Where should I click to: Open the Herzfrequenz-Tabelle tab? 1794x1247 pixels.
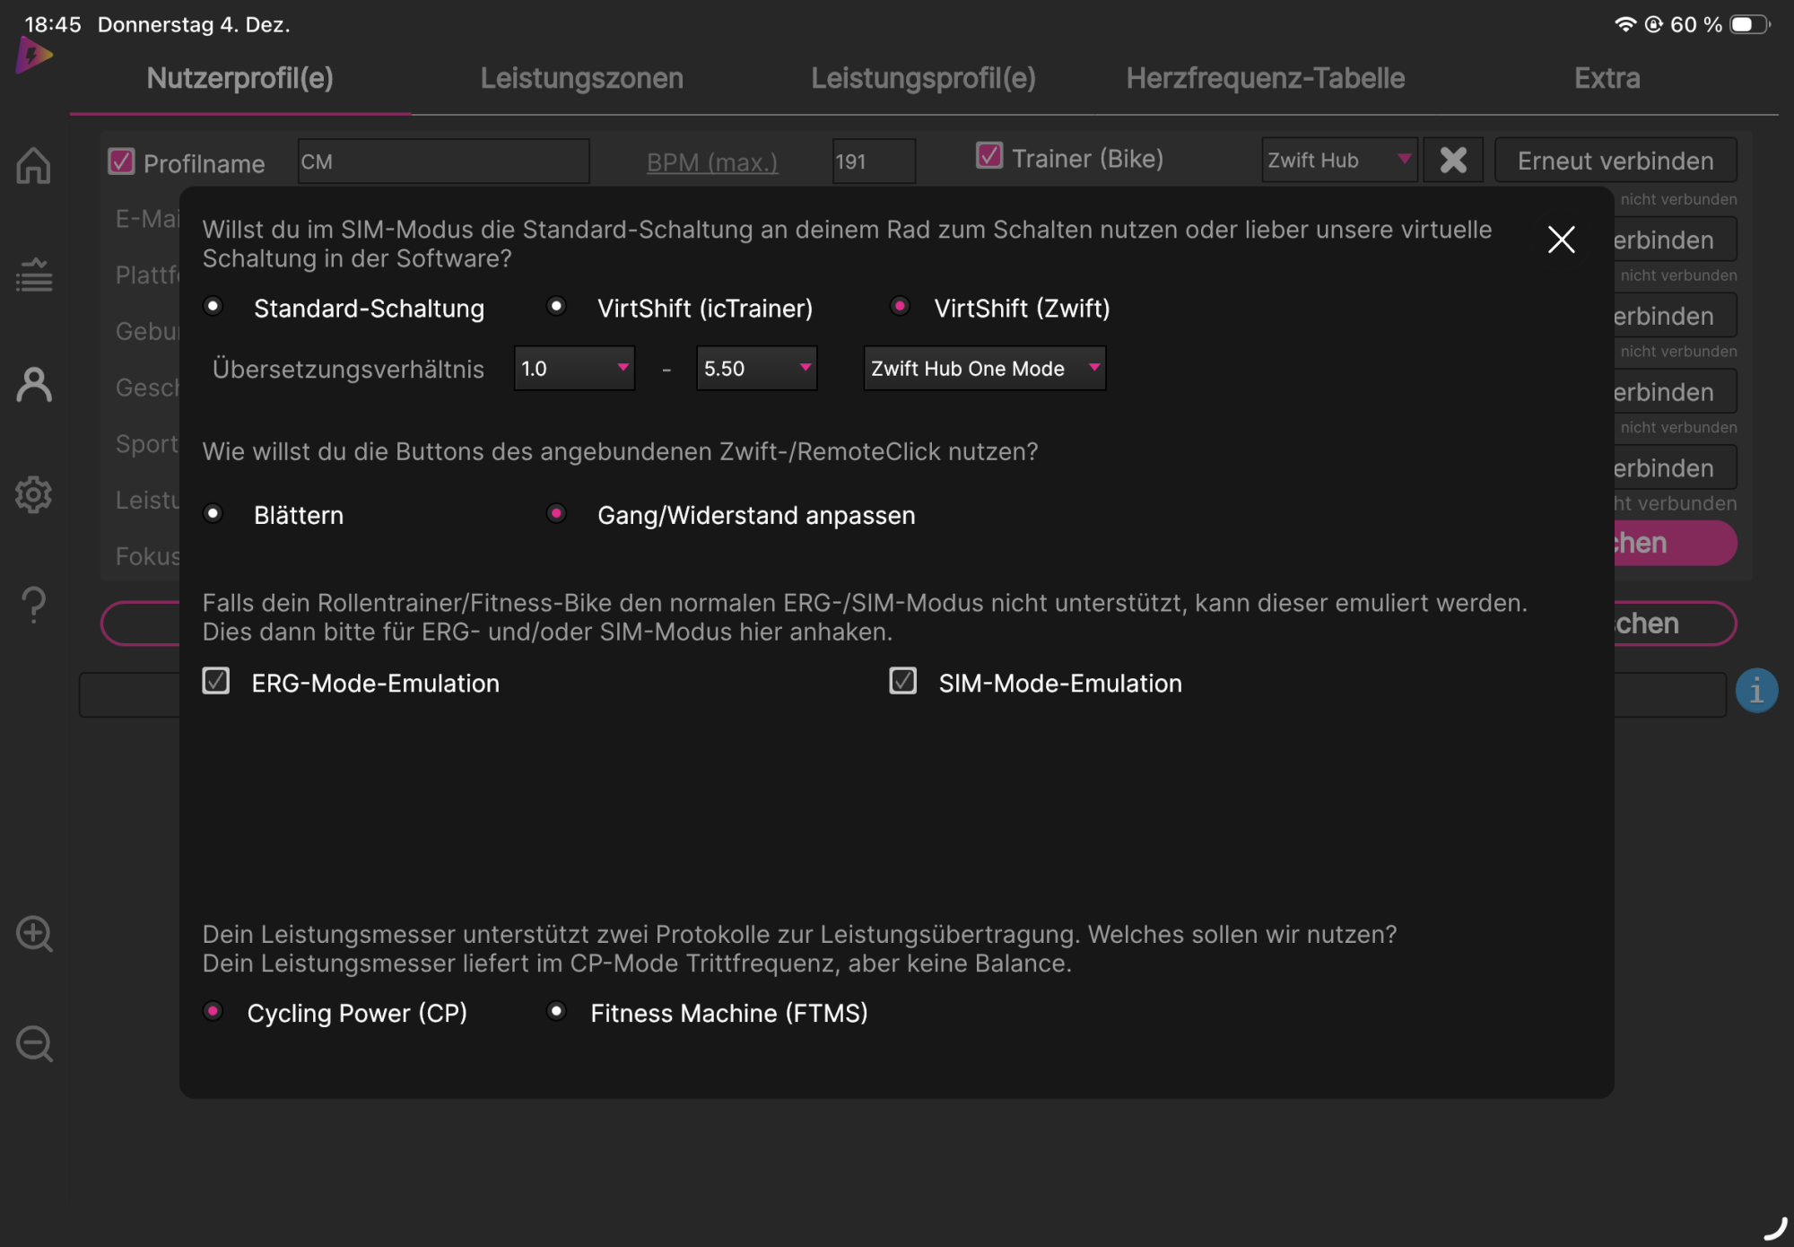point(1265,79)
